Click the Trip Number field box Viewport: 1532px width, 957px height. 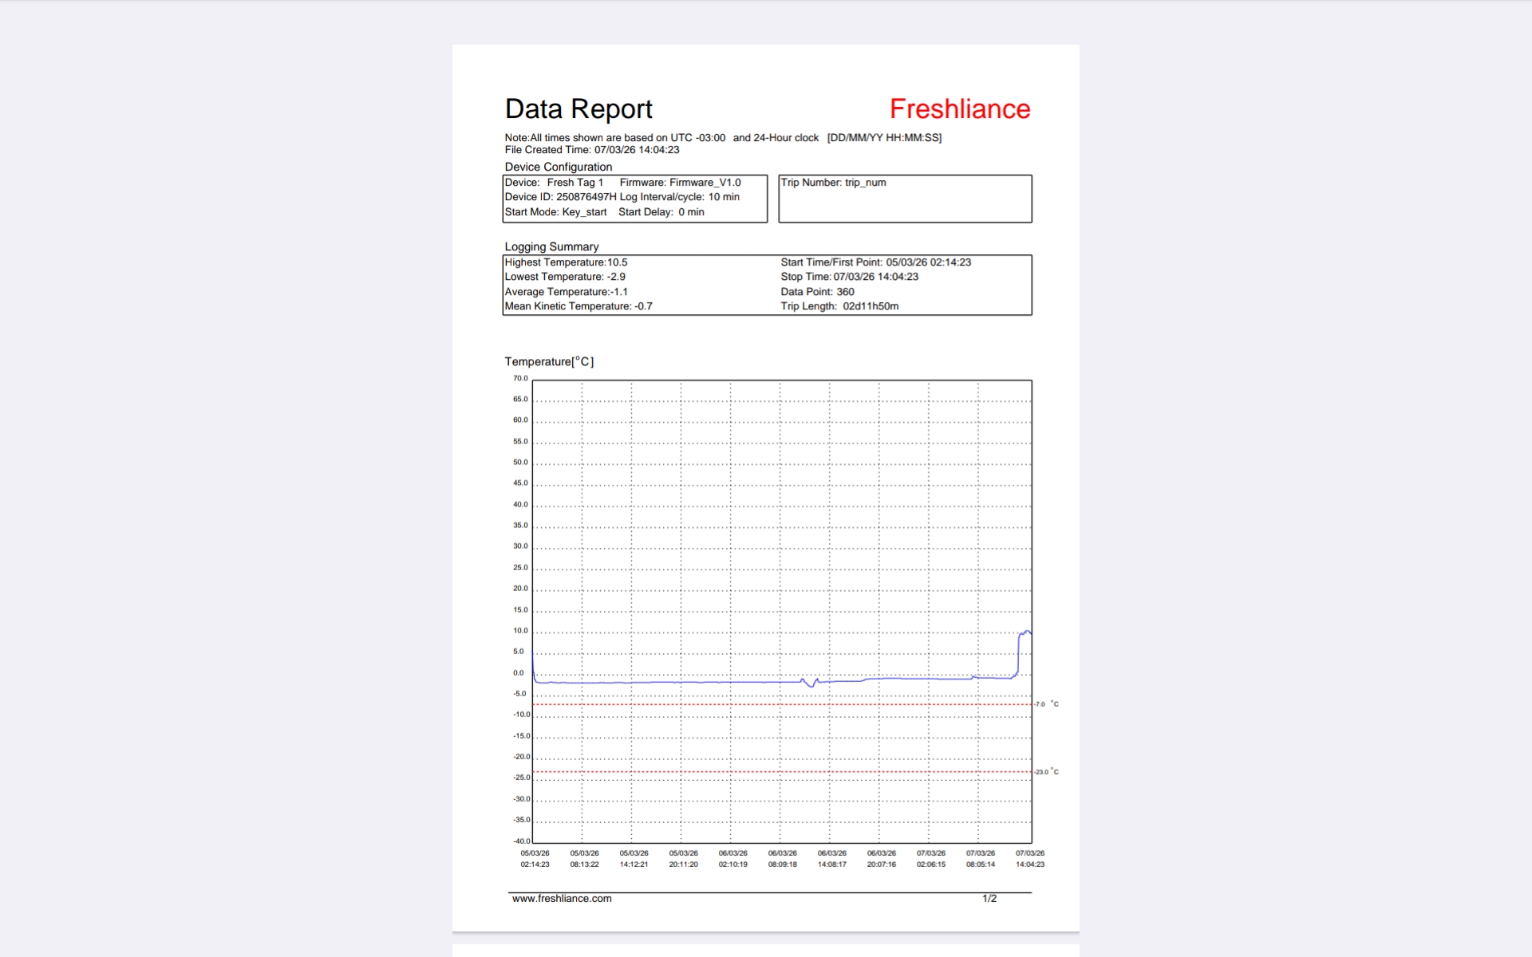[x=904, y=199]
